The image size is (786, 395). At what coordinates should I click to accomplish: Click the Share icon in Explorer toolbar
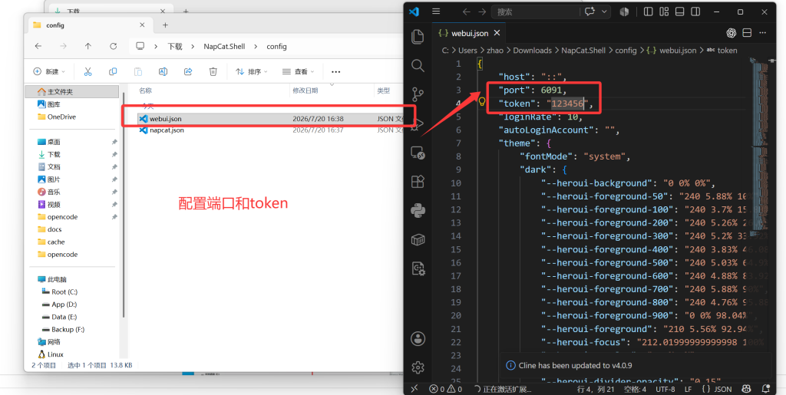(188, 71)
